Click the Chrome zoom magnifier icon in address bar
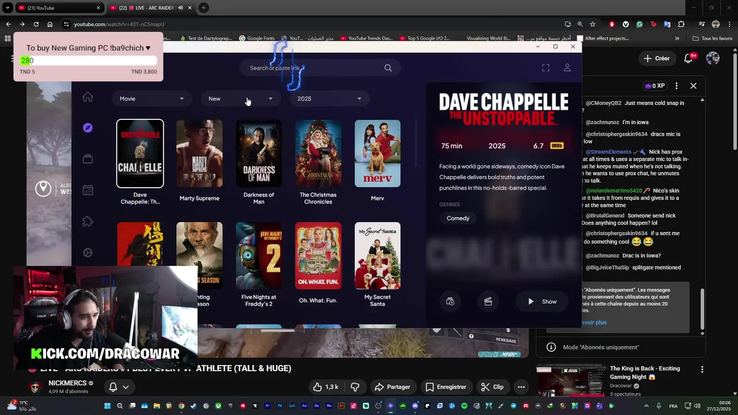Image resolution: width=738 pixels, height=415 pixels. coord(580,24)
